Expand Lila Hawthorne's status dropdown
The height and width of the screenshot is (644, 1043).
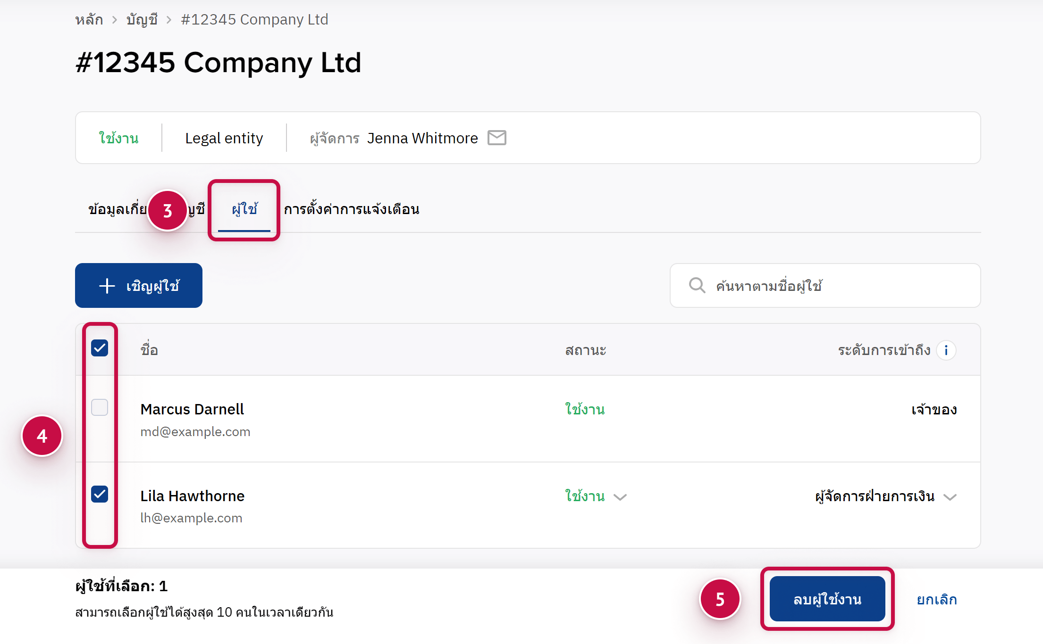tap(620, 497)
